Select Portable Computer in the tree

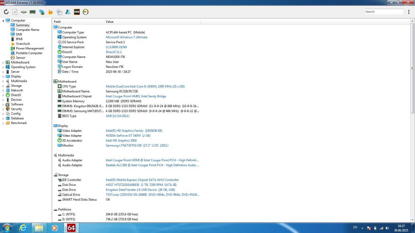click(x=29, y=53)
